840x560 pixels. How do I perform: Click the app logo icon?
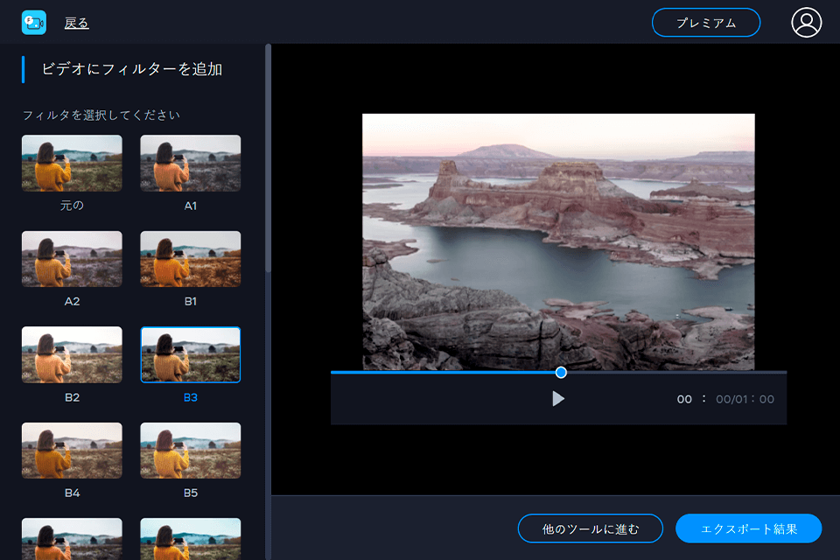(33, 23)
